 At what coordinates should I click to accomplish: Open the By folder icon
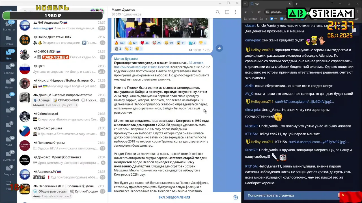tap(8, 127)
